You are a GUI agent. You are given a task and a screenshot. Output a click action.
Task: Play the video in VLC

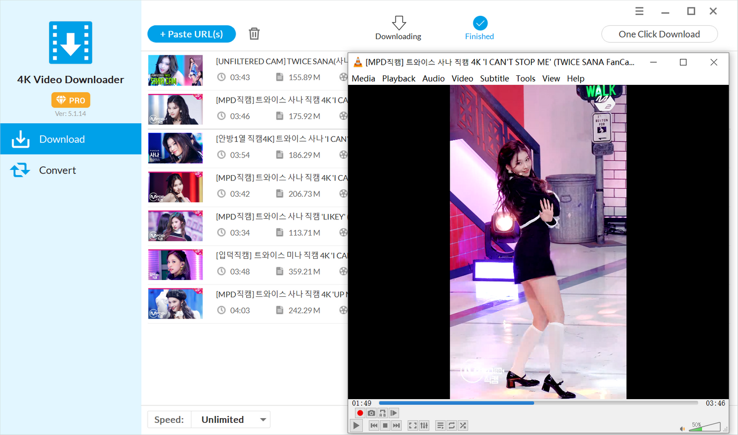pos(357,425)
